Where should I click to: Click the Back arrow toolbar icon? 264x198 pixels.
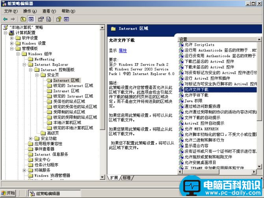[6, 19]
